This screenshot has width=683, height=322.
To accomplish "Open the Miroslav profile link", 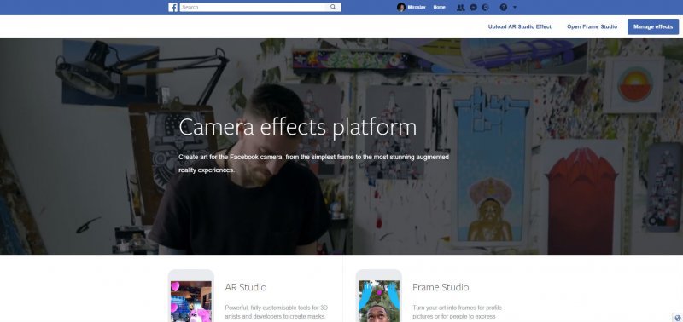I will click(x=417, y=8).
